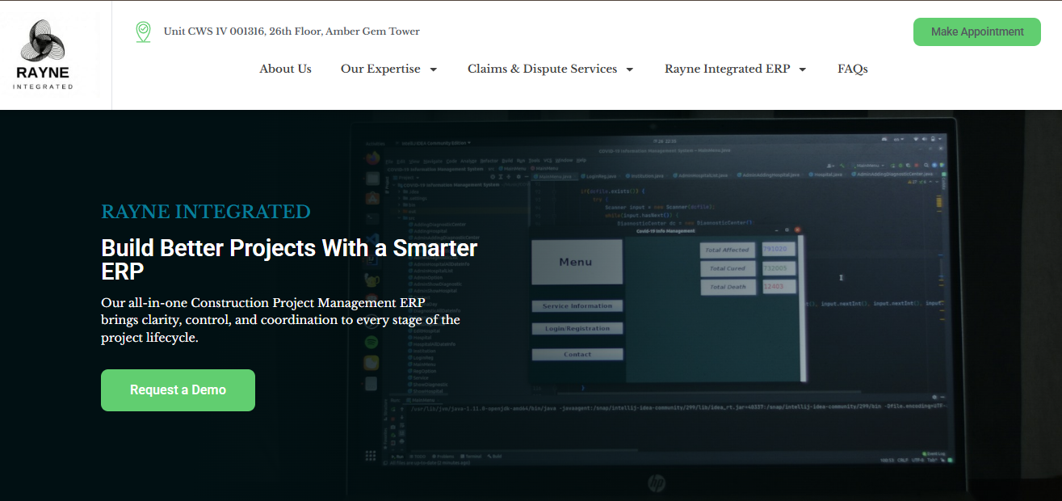Click the red close button on Covid-19 window
This screenshot has height=501, width=1062.
tap(797, 230)
